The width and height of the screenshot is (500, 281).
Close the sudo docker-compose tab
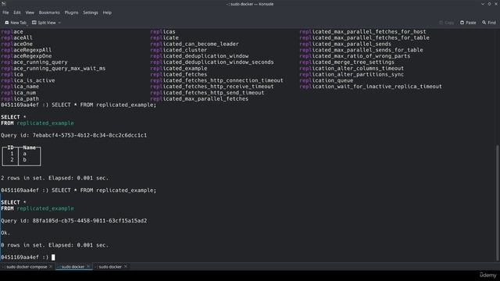click(51, 267)
